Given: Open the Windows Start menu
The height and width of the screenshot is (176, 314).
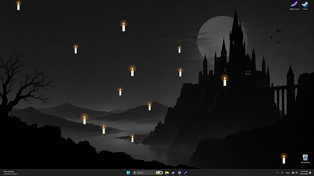Looking at the screenshot, I should pos(128,173).
